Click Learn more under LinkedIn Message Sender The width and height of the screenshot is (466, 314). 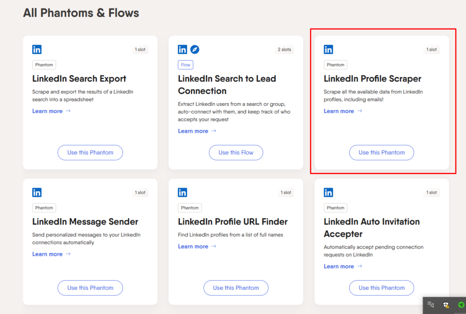point(48,254)
